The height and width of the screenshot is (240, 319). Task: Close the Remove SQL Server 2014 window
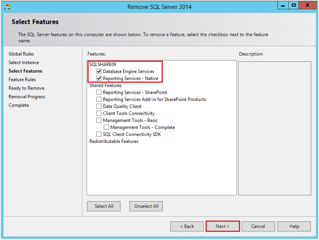click(307, 5)
